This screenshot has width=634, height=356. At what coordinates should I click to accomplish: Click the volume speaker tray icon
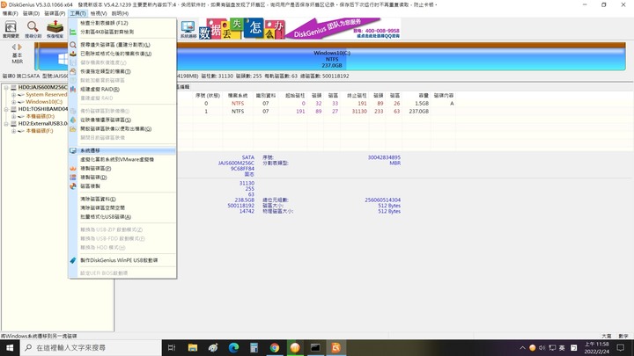(542, 347)
